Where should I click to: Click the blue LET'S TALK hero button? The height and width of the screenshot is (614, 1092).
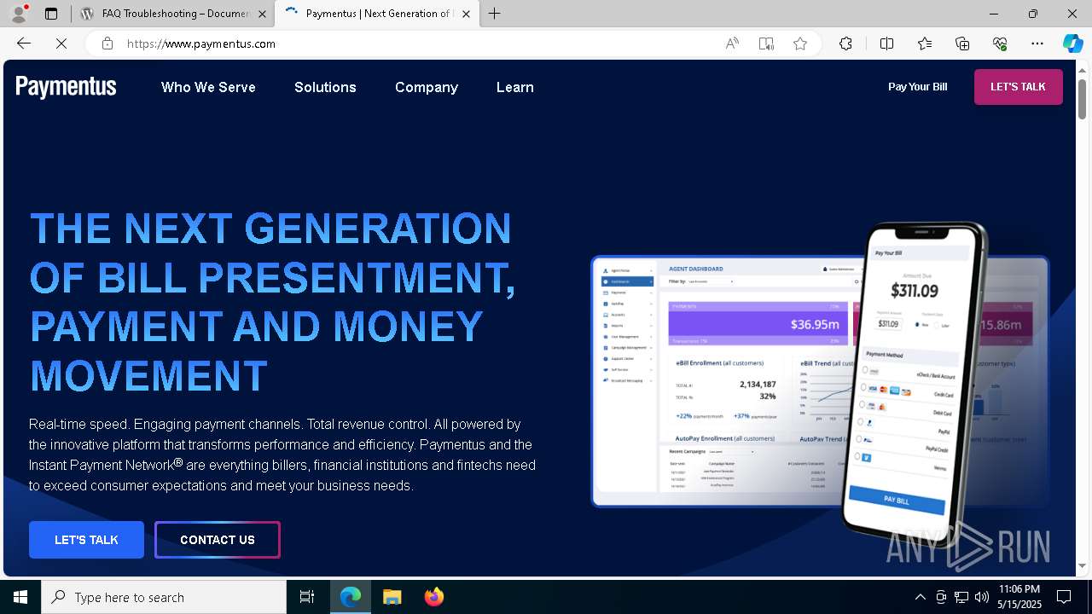(x=86, y=540)
